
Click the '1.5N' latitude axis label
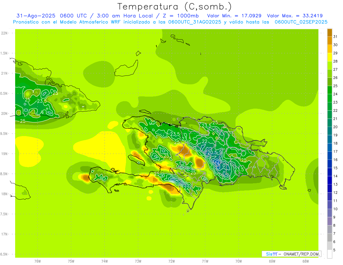point(4,53)
